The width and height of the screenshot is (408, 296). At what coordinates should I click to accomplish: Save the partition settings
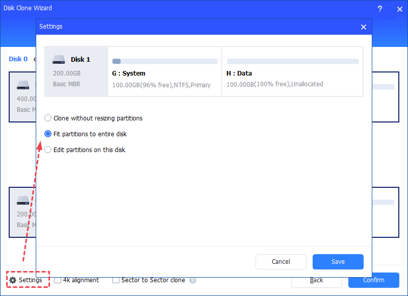[x=338, y=262]
